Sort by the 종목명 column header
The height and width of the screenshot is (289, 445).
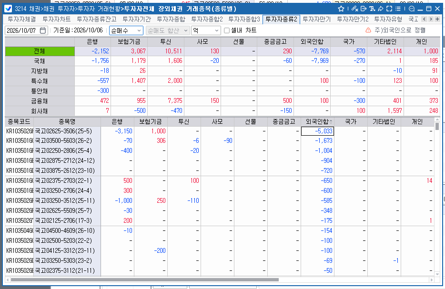67,122
